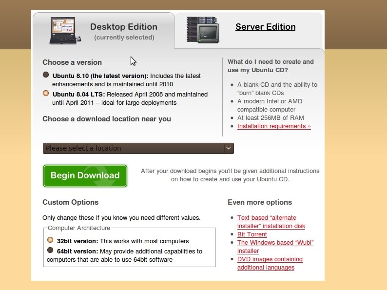This screenshot has width=387, height=290.
Task: Click the laptop icon on Desktop Edition tab
Action: (x=65, y=31)
